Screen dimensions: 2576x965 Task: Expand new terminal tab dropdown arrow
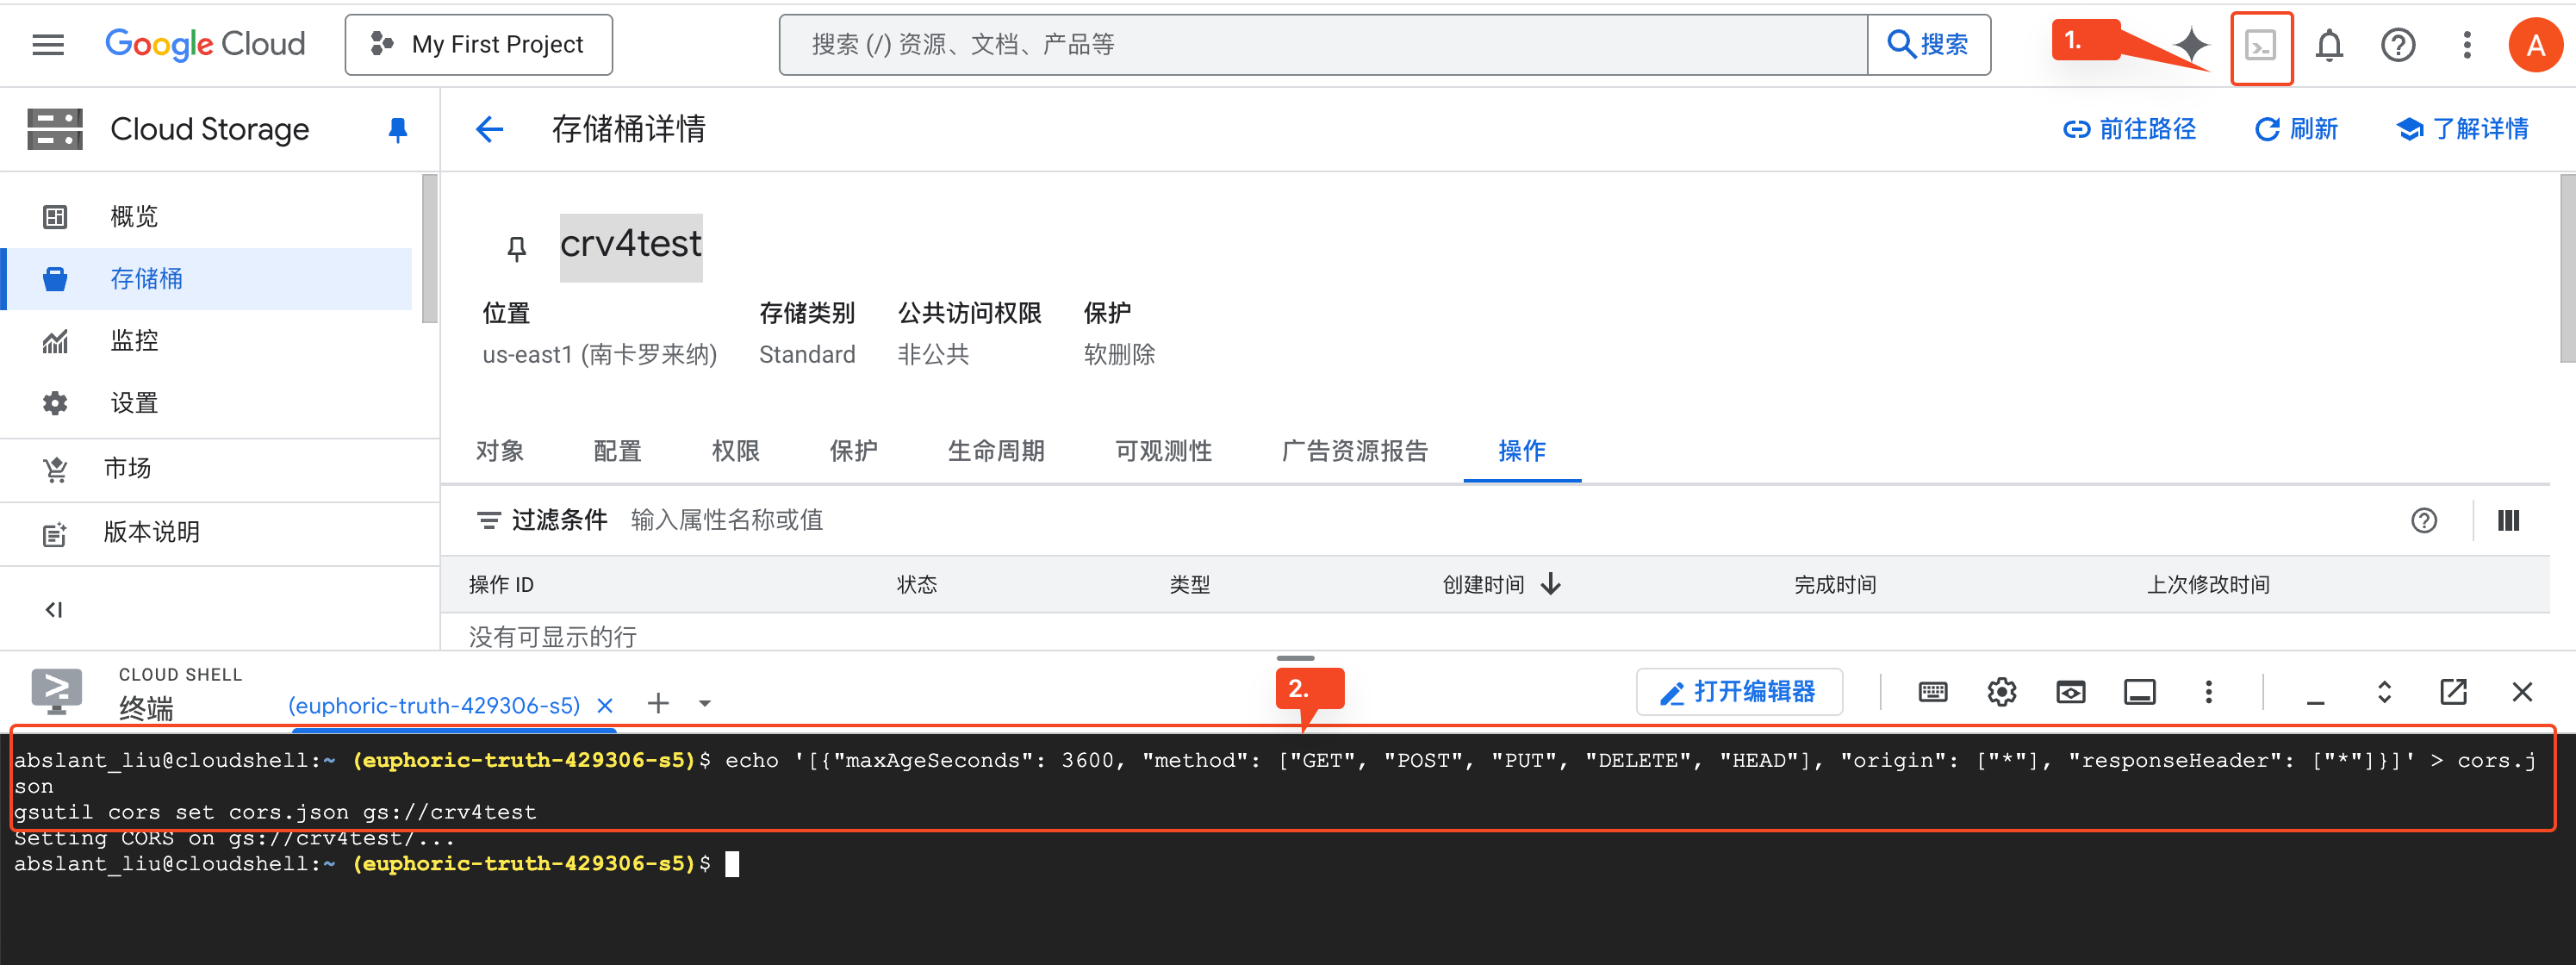pos(705,704)
